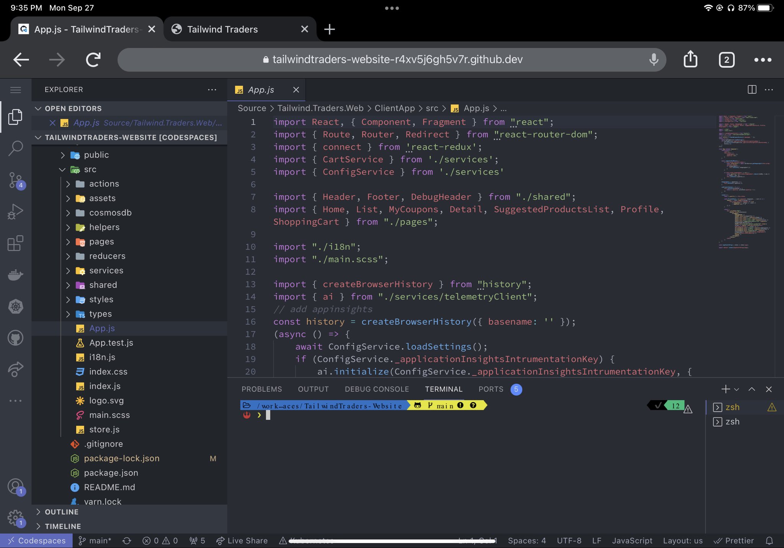Open editor More Actions ellipsis
This screenshot has width=784, height=548.
pyautogui.click(x=769, y=90)
